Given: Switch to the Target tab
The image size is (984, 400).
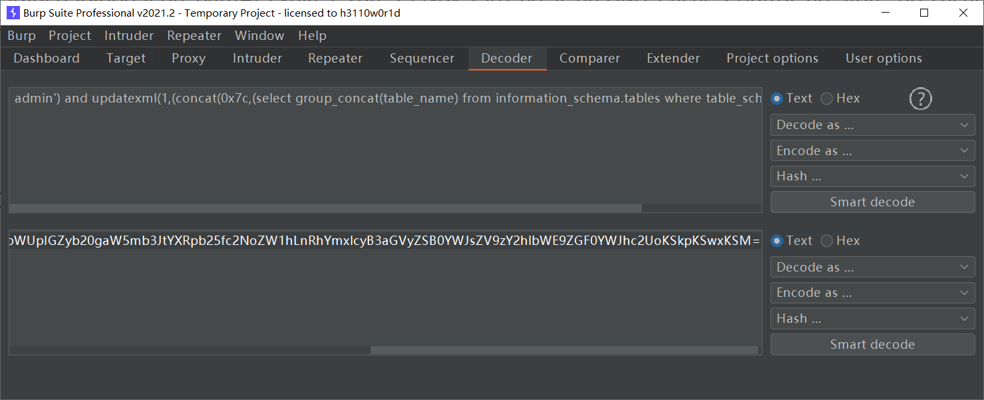Looking at the screenshot, I should pos(126,59).
